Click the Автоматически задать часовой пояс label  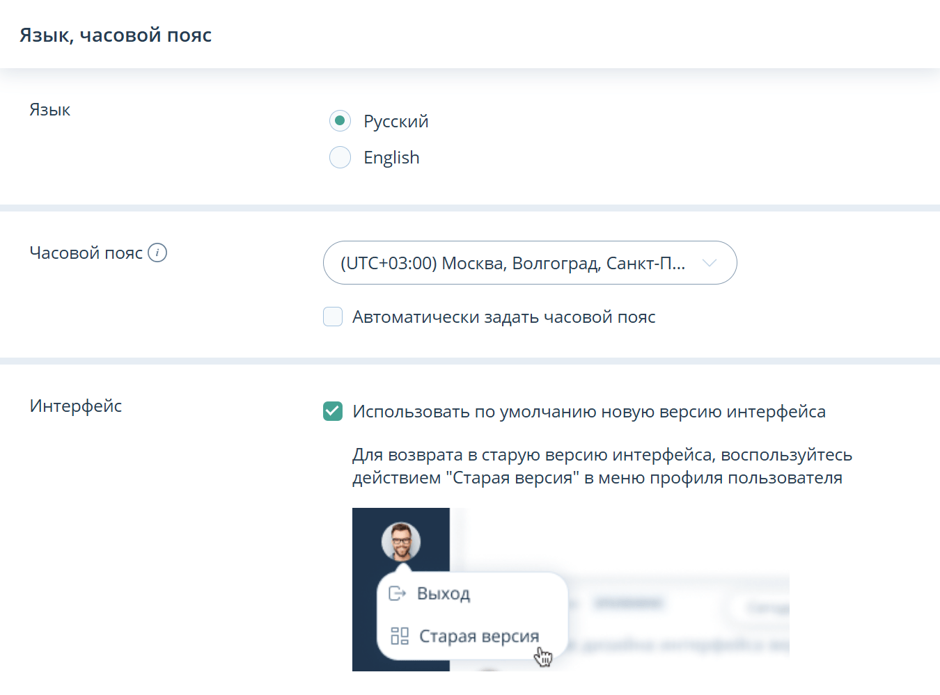point(503,317)
